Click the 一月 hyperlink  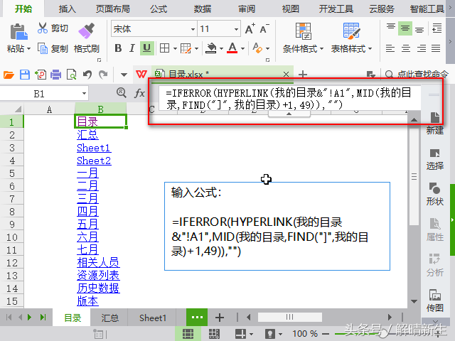87,173
